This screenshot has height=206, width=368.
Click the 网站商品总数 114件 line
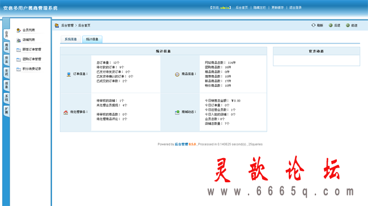(220, 63)
